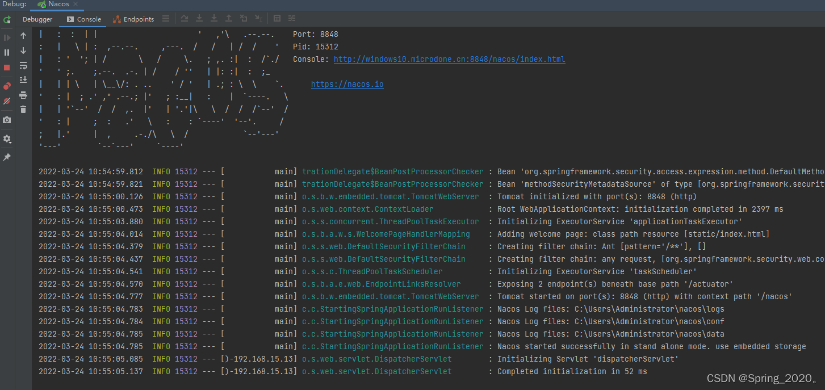The height and width of the screenshot is (390, 825).
Task: Pin the Debug tool window
Action: (7, 157)
